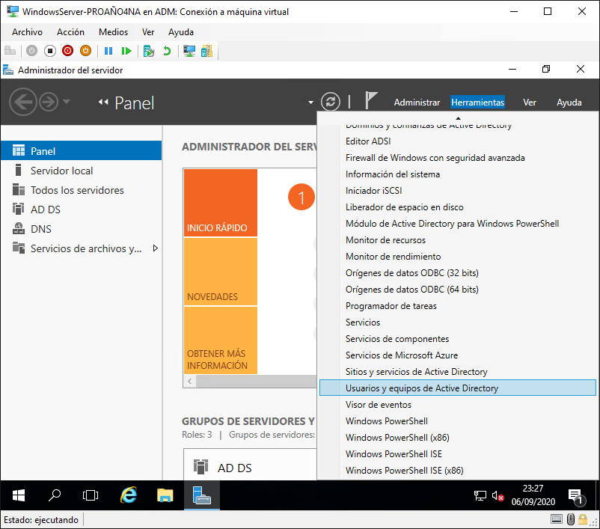600x529 pixels.
Task: Open Monitor de recursos
Action: [x=458, y=240]
